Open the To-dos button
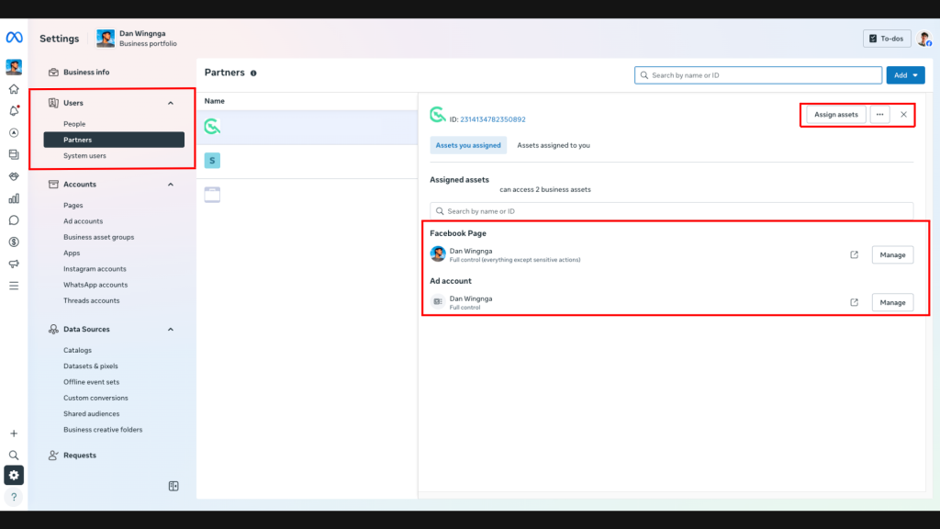 [x=887, y=39]
